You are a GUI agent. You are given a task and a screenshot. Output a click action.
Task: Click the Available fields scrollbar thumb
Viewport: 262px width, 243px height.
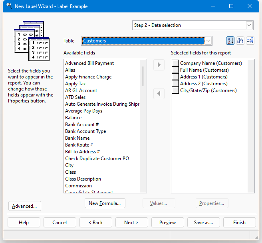tap(143, 76)
